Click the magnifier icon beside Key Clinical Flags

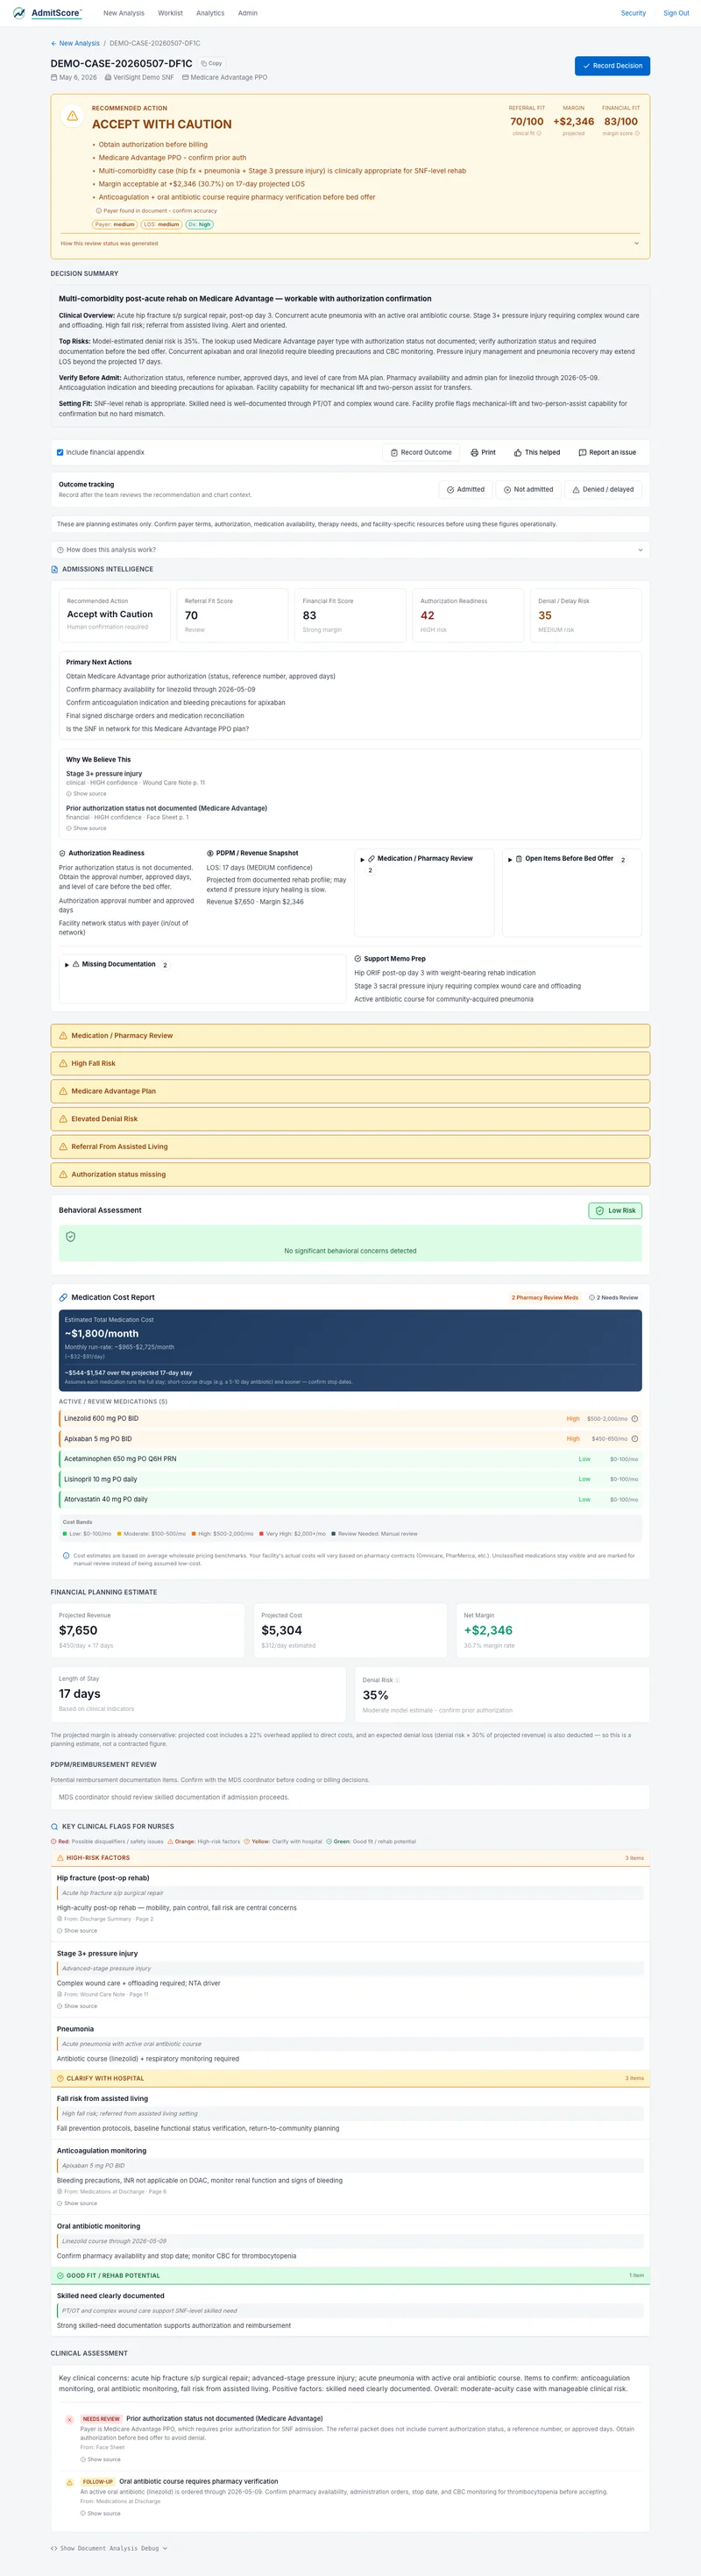coord(55,1826)
